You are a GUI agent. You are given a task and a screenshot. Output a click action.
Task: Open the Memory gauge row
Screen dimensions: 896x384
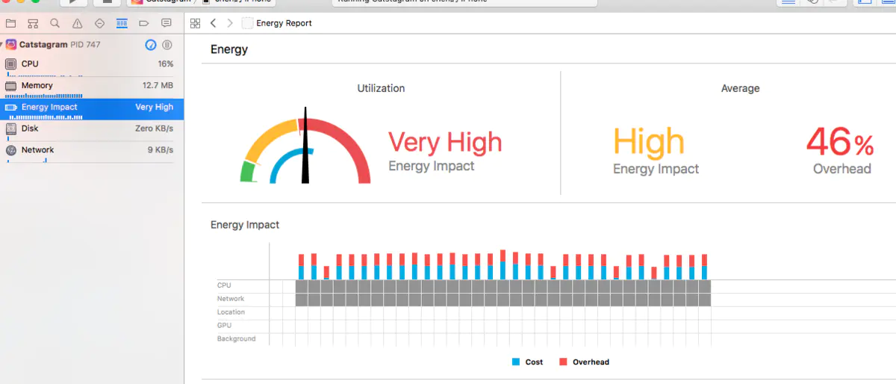92,87
